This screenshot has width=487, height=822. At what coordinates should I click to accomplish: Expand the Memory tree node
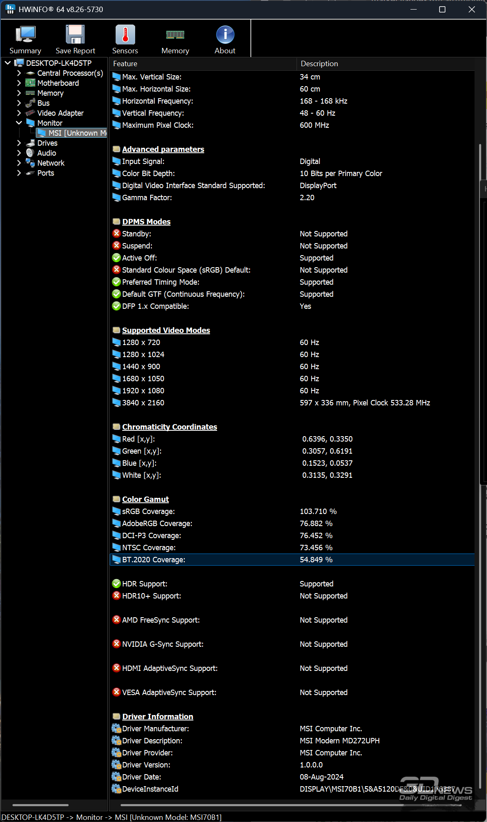pyautogui.click(x=19, y=93)
